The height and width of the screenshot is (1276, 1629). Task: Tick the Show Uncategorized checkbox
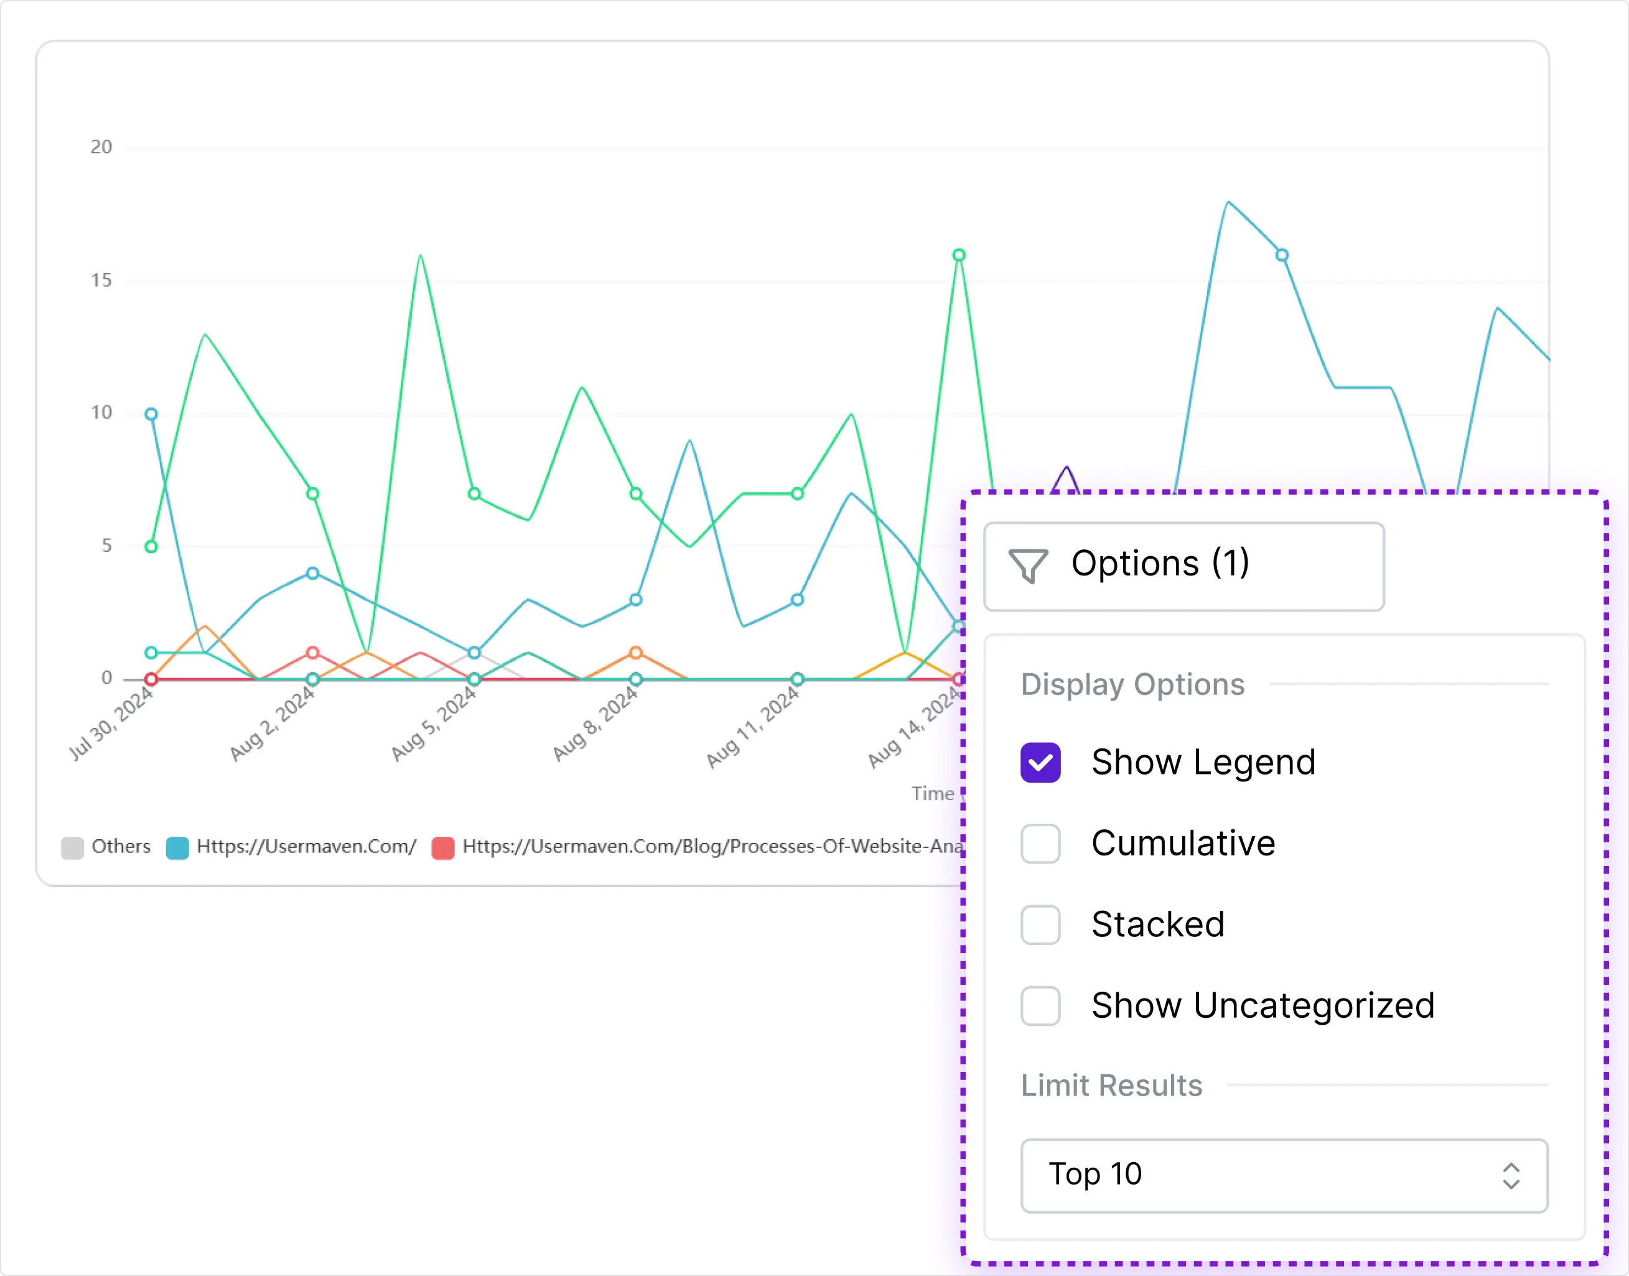pos(1040,1005)
